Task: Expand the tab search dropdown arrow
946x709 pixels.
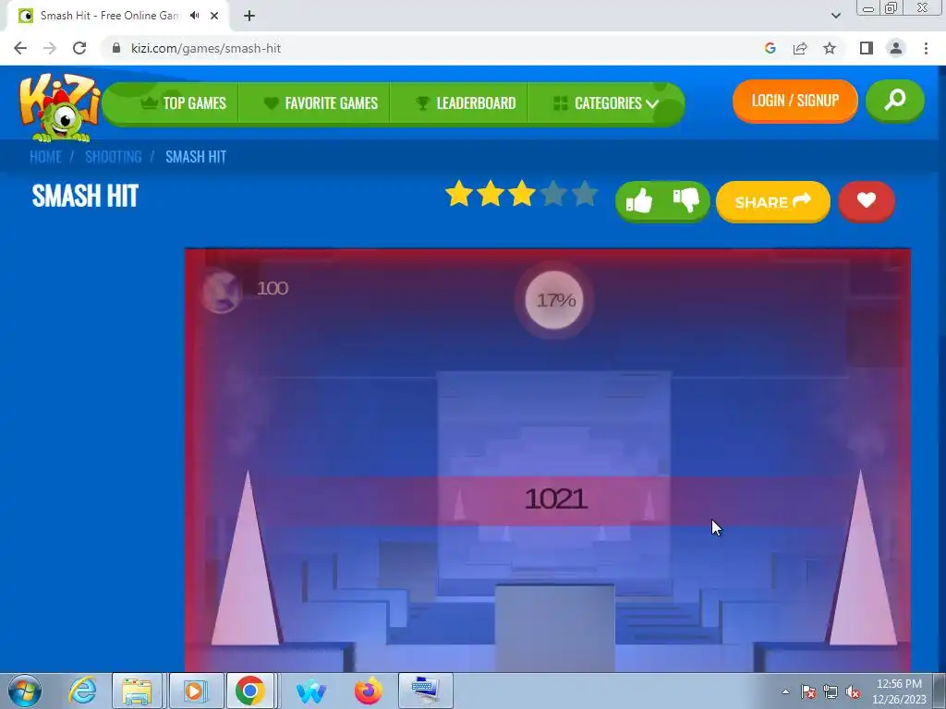Action: click(x=835, y=16)
